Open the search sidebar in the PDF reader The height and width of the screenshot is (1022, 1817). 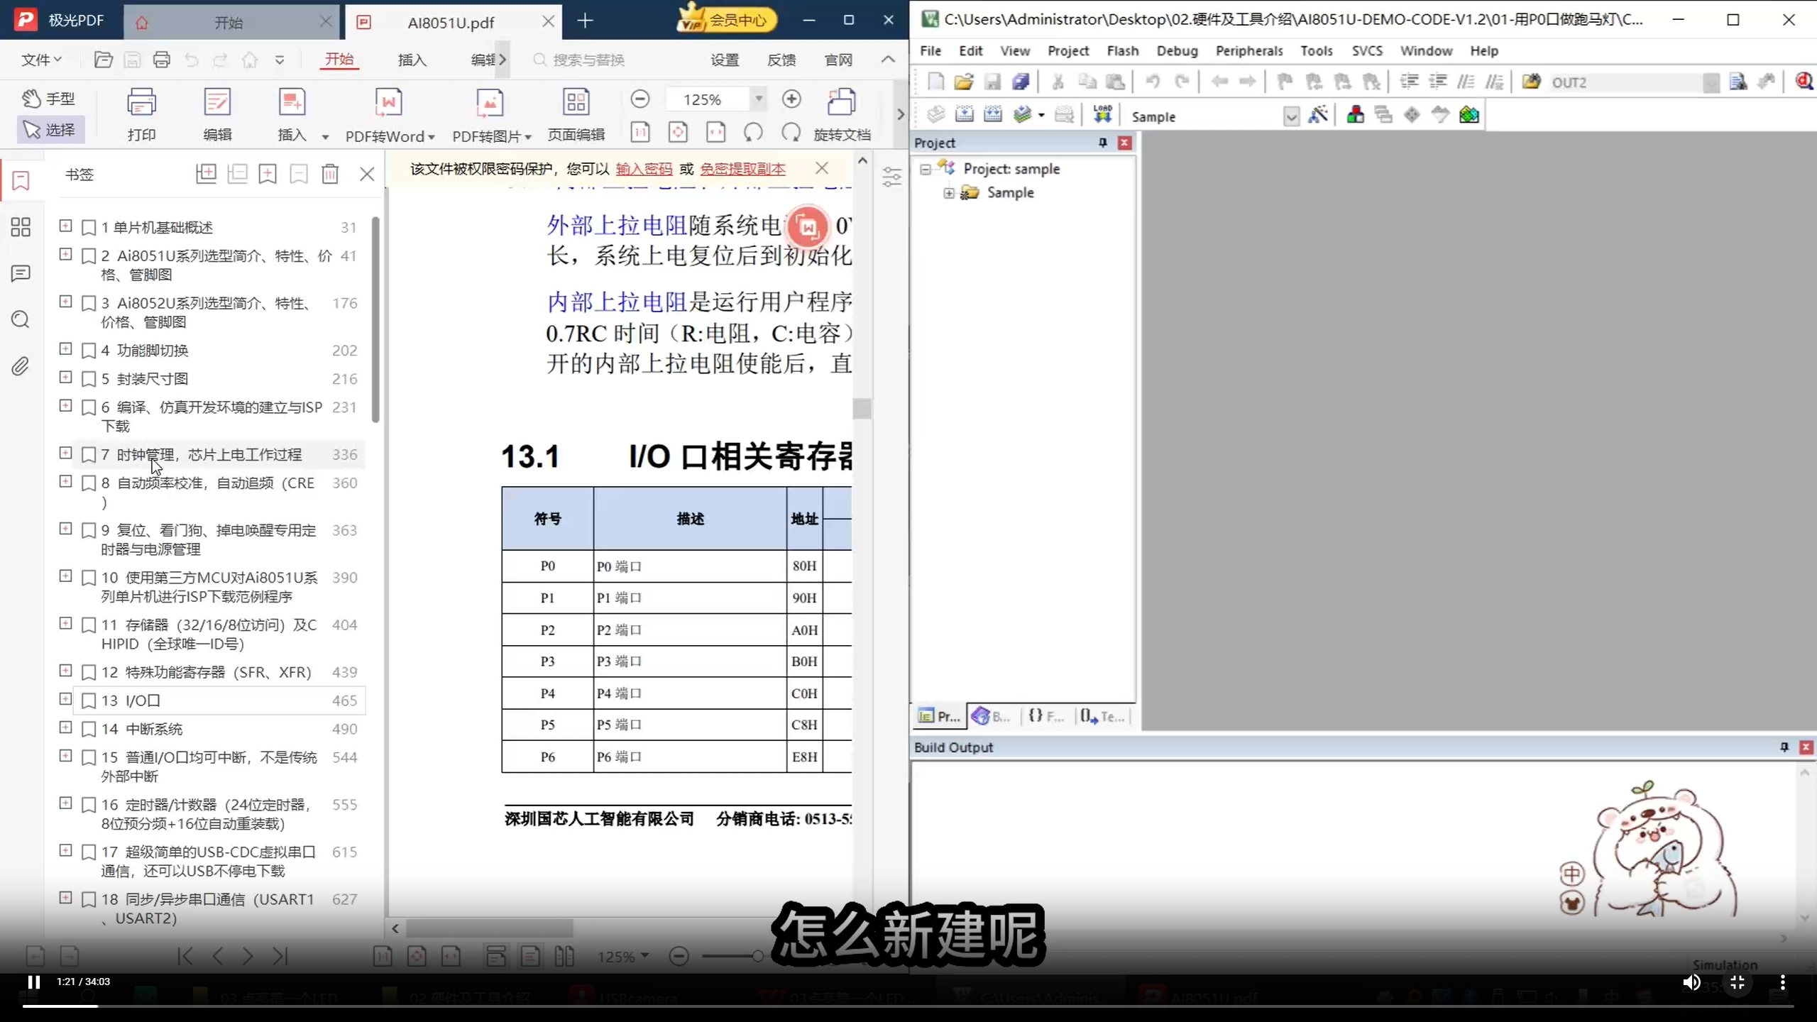pyautogui.click(x=19, y=320)
